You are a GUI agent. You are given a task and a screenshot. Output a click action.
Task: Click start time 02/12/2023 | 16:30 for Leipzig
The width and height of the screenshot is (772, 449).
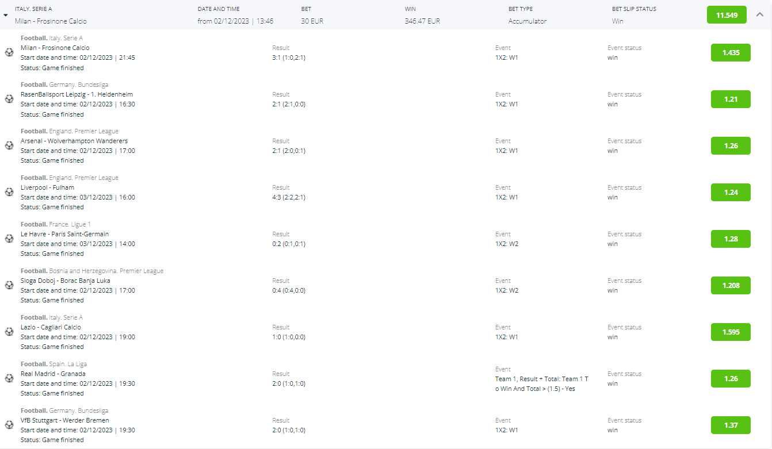tap(108, 104)
